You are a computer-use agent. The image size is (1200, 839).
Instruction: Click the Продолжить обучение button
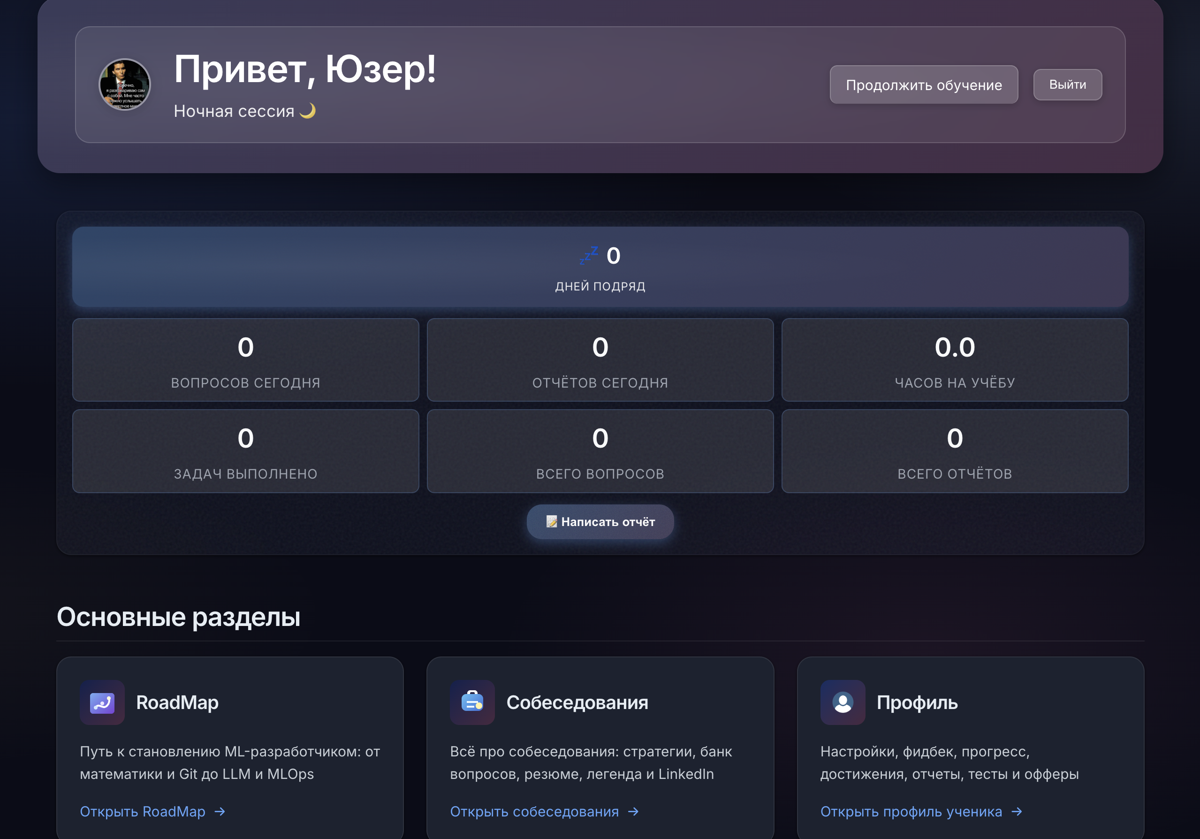tap(924, 84)
